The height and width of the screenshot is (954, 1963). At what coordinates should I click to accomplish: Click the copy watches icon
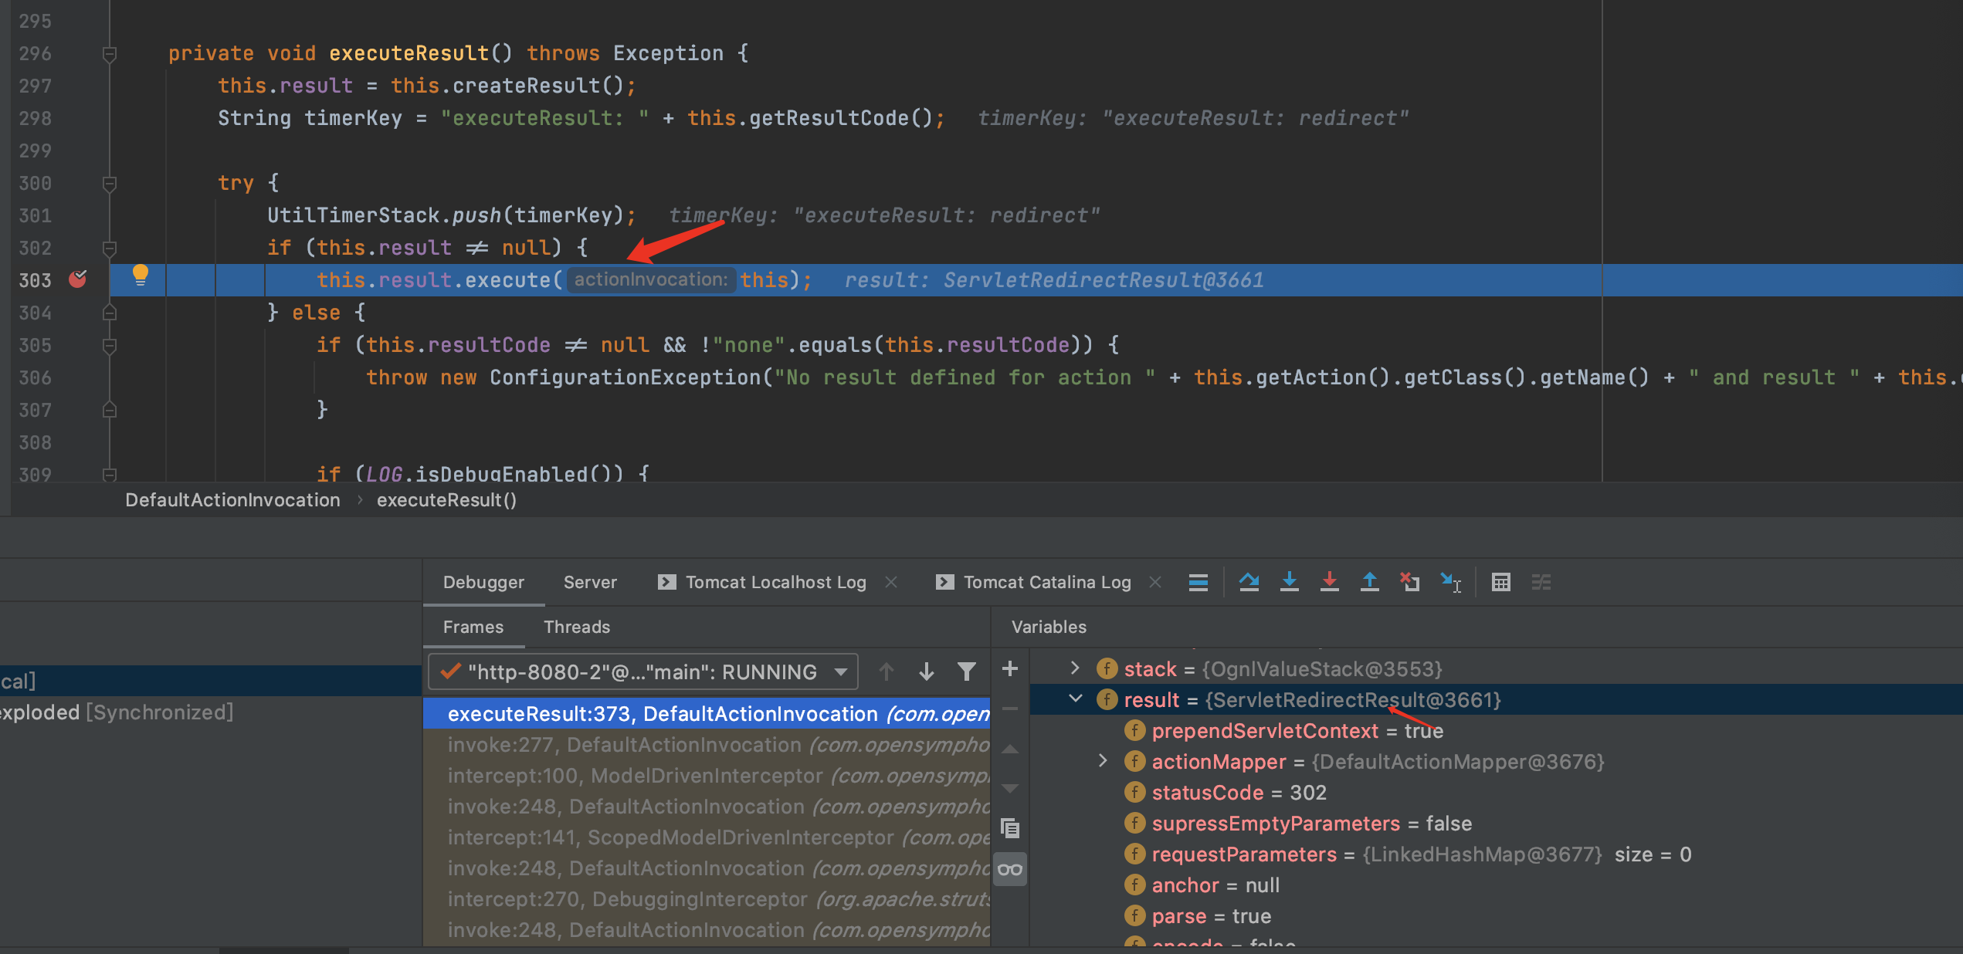coord(1009,829)
